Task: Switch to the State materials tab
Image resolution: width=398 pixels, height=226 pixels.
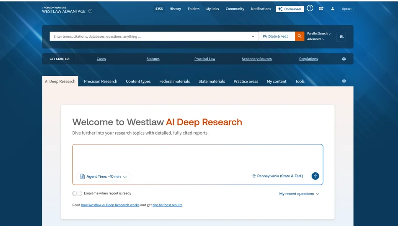Action: [x=212, y=81]
